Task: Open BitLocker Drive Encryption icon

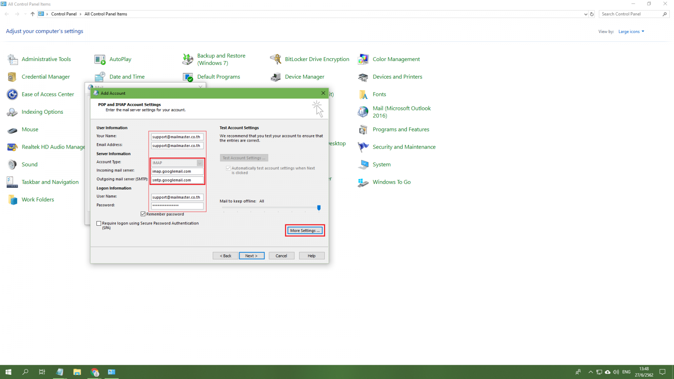Action: click(x=275, y=59)
